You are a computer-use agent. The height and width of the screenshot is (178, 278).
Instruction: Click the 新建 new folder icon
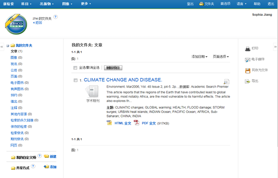[46, 156]
